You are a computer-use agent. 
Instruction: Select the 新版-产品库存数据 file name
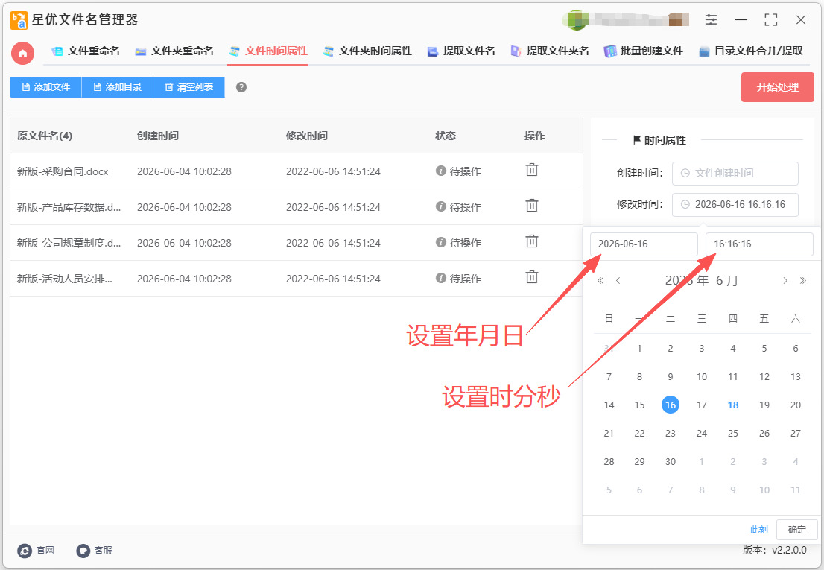tap(69, 207)
